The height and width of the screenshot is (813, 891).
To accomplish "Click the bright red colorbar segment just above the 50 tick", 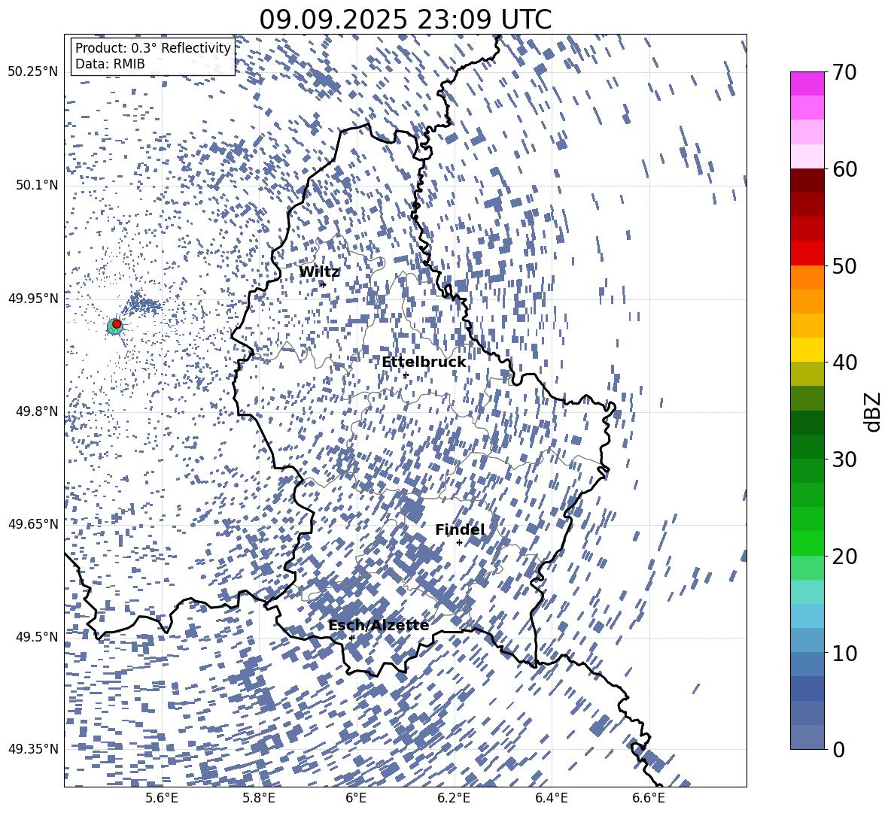I will [x=807, y=253].
